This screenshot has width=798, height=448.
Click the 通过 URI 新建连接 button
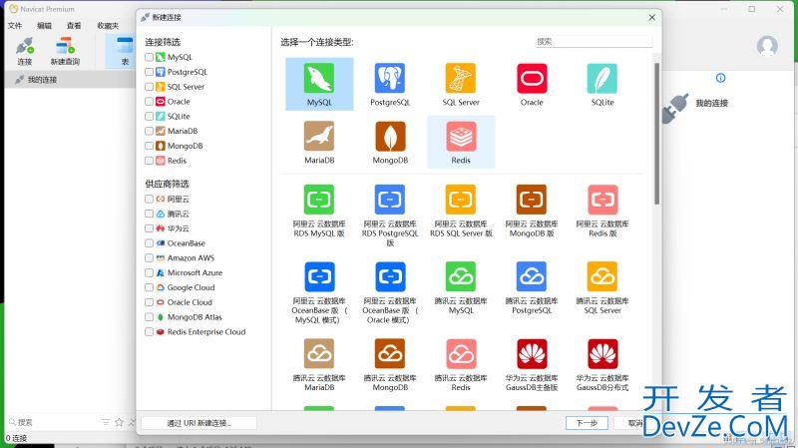(199, 423)
